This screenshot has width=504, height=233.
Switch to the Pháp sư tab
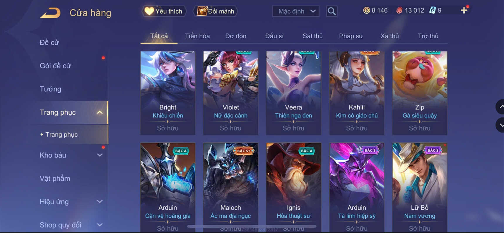click(351, 36)
